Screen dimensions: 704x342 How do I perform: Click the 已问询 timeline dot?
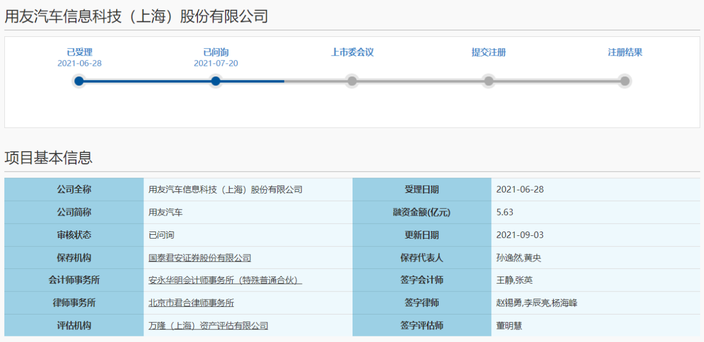click(x=216, y=81)
